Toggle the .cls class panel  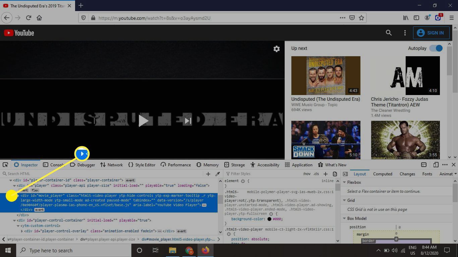316,174
